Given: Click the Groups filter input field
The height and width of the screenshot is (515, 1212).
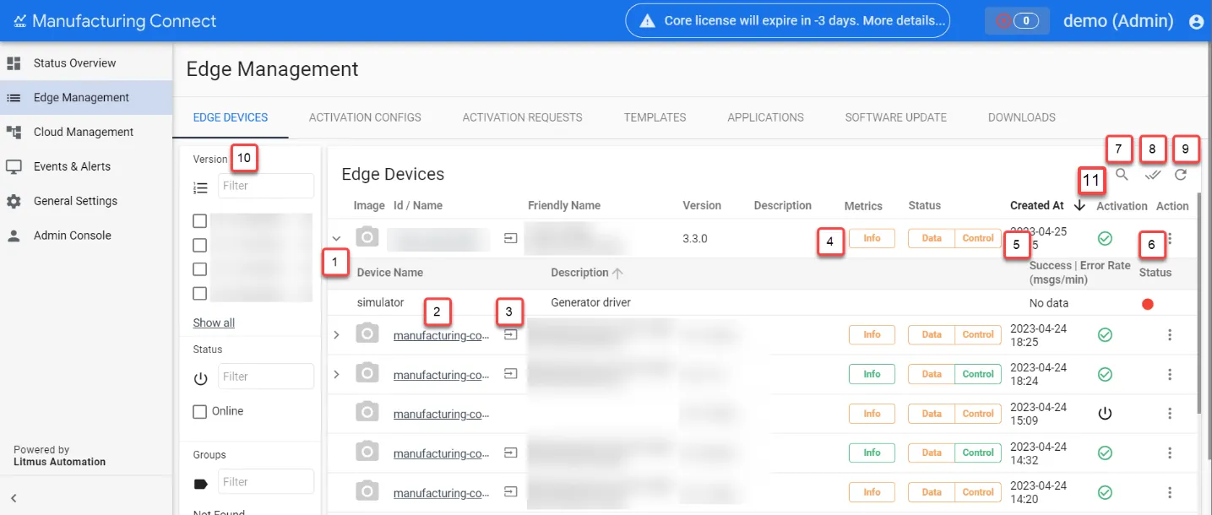Looking at the screenshot, I should coord(266,482).
